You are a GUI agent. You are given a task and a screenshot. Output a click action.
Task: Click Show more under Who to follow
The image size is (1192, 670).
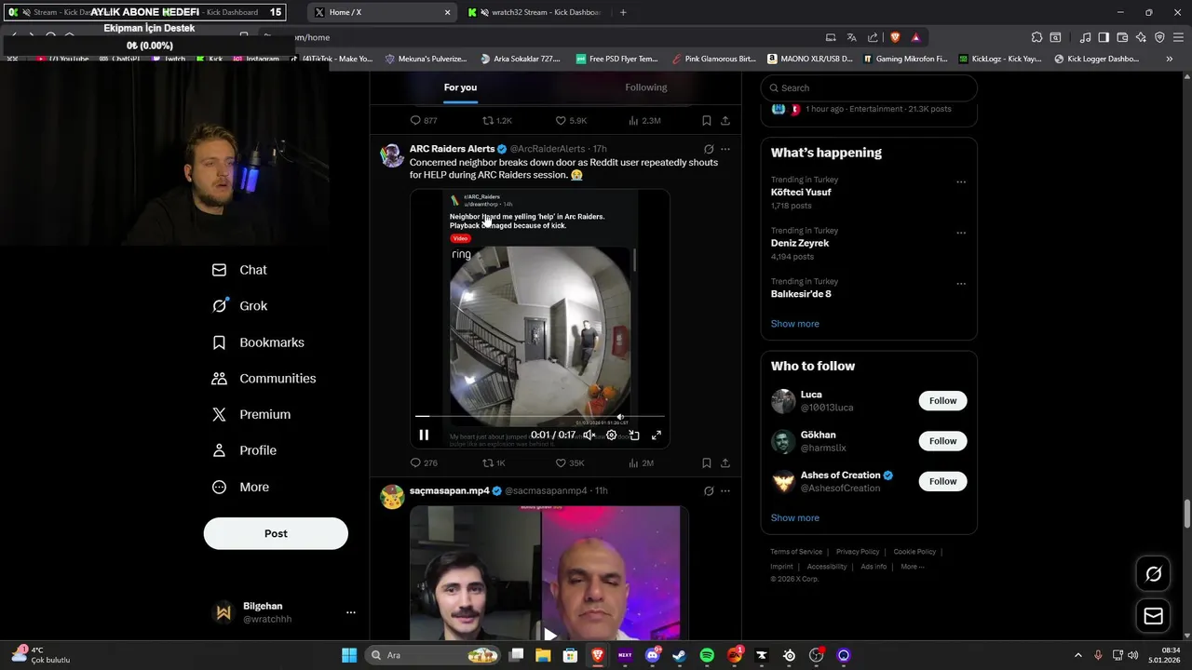coord(795,517)
